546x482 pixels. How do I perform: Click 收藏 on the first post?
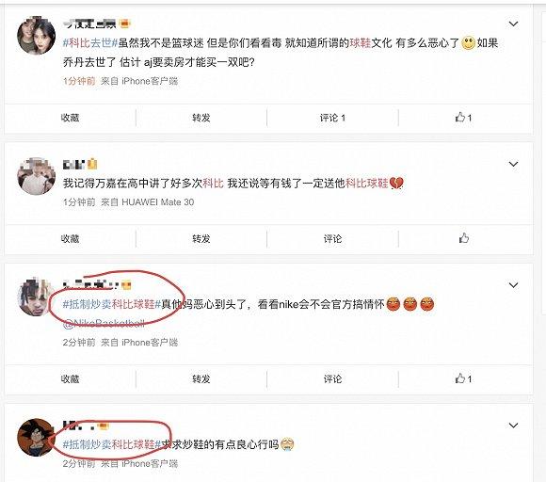coord(70,118)
